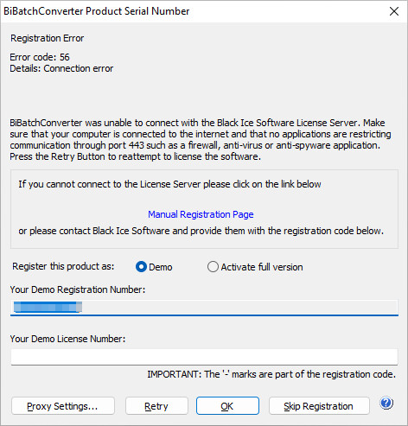Viewport: 408px width, 426px height.
Task: Focus the empty Demo License Number field
Action: (204, 357)
